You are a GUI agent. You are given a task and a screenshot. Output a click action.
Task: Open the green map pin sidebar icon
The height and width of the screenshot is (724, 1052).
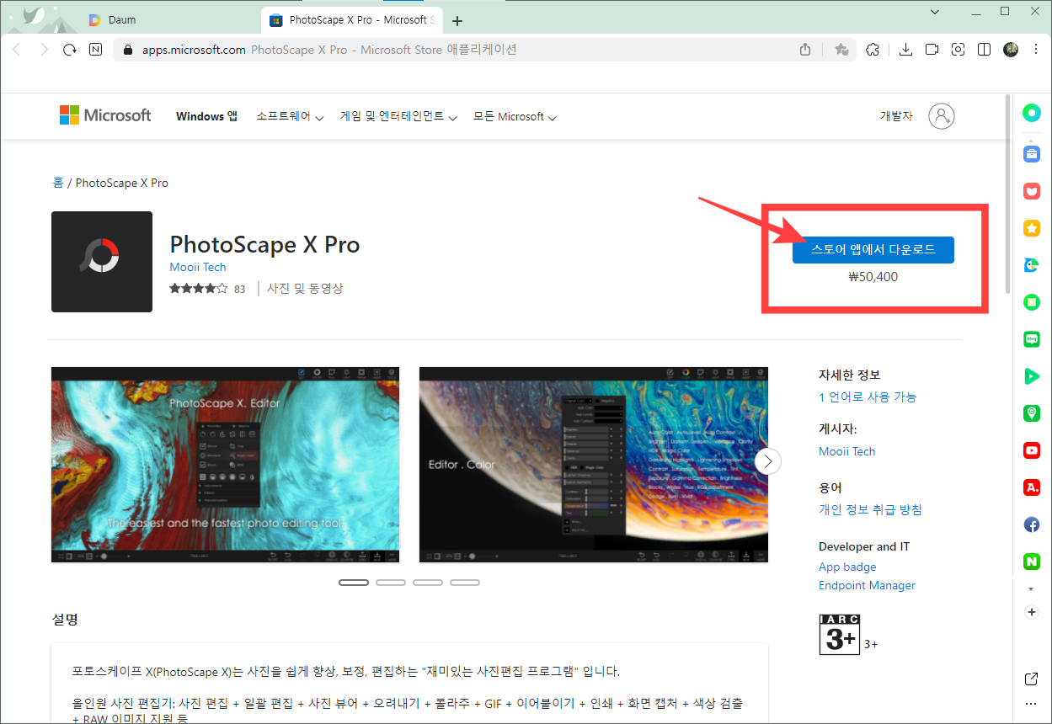[x=1031, y=413]
